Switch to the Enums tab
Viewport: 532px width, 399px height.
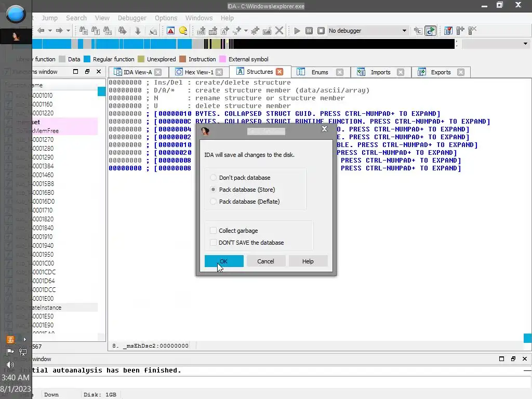tap(320, 72)
